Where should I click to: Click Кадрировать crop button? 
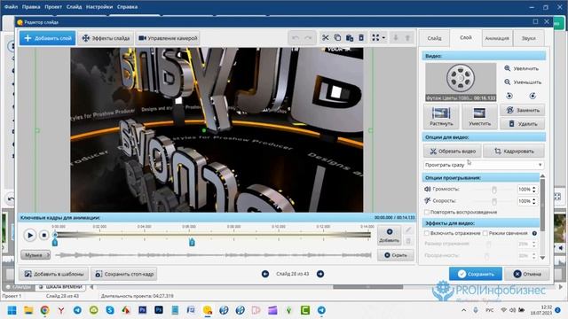coord(514,152)
